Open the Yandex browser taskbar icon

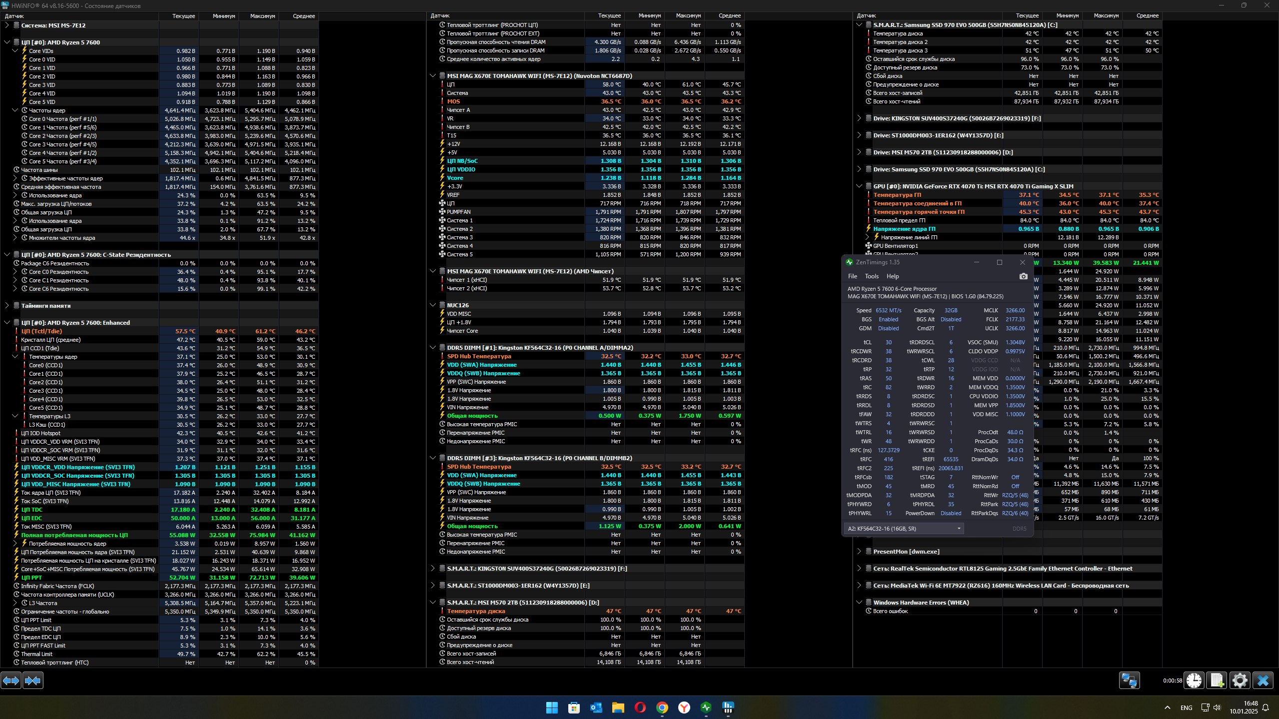[x=684, y=708]
